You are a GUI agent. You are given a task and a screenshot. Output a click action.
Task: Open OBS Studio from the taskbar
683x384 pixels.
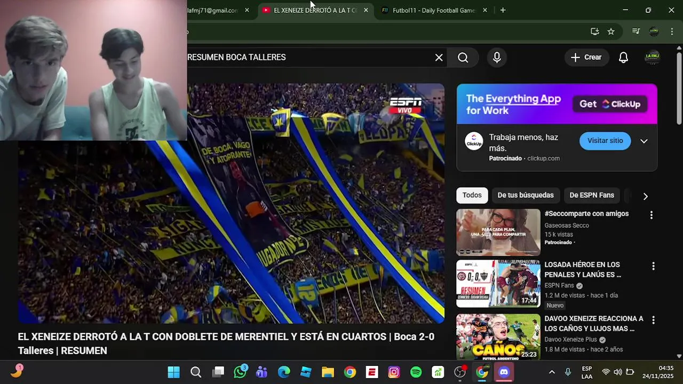(x=460, y=372)
